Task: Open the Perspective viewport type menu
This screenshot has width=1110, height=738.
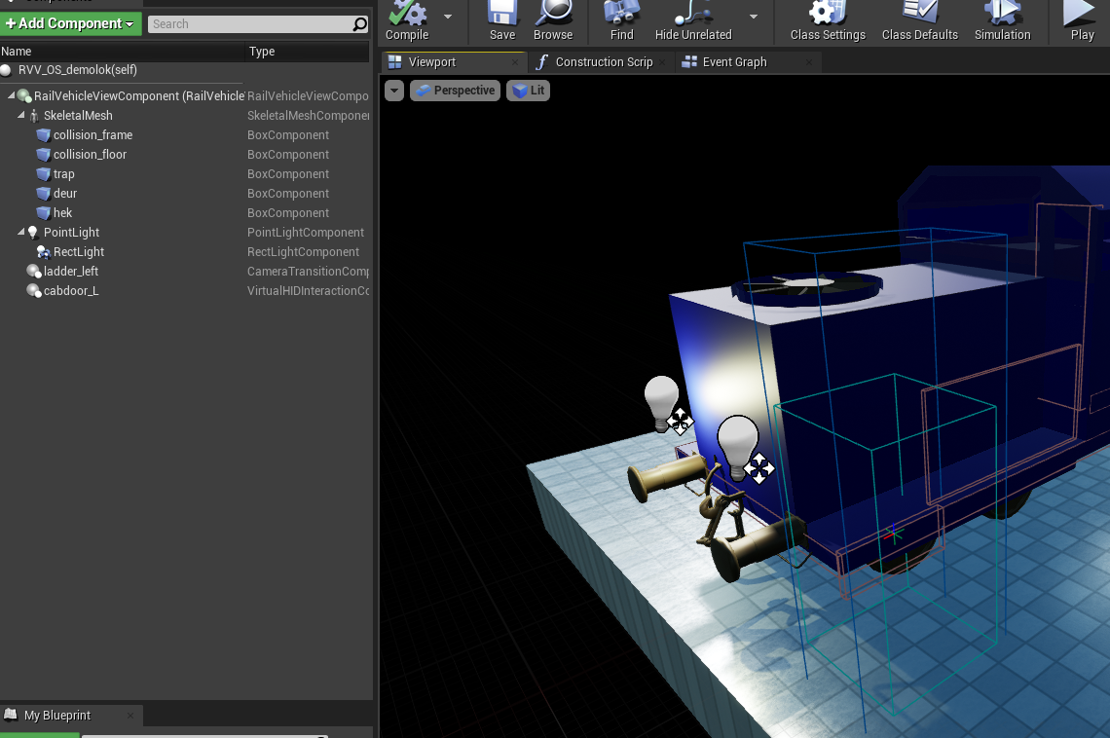Action: click(x=455, y=91)
